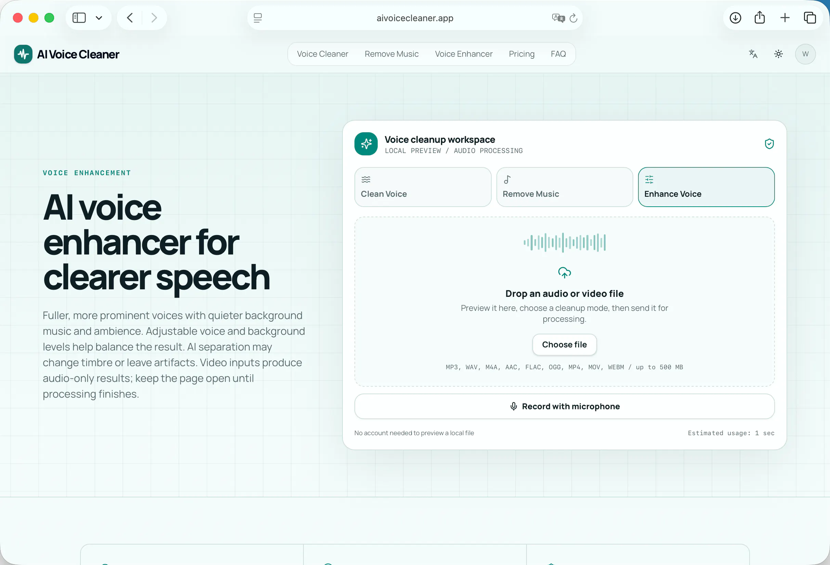Open a new tab with the plus icon

[x=785, y=18]
